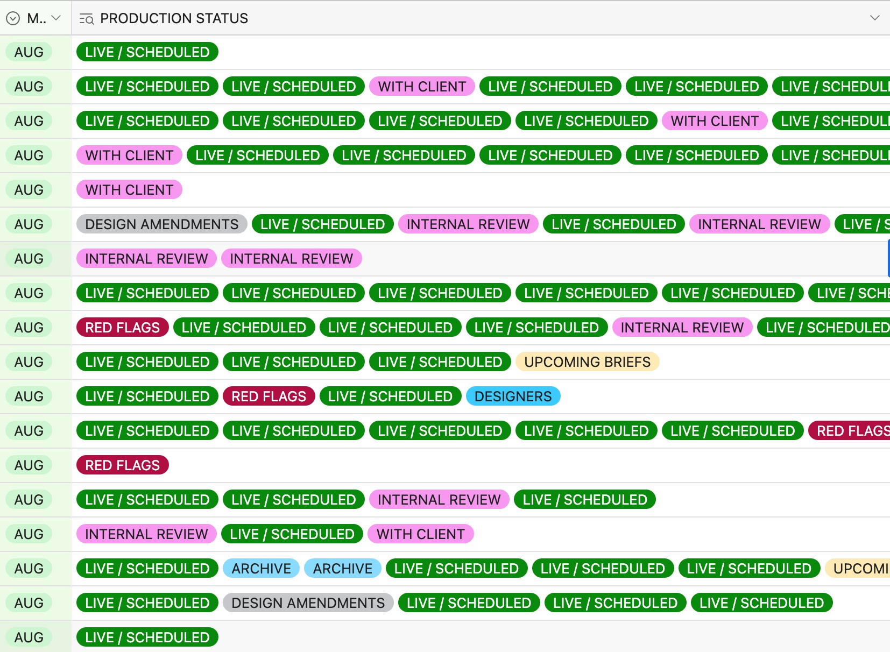Click the INTERNAL REVIEW tag that starts the row ending WITH CLIENT

click(146, 534)
